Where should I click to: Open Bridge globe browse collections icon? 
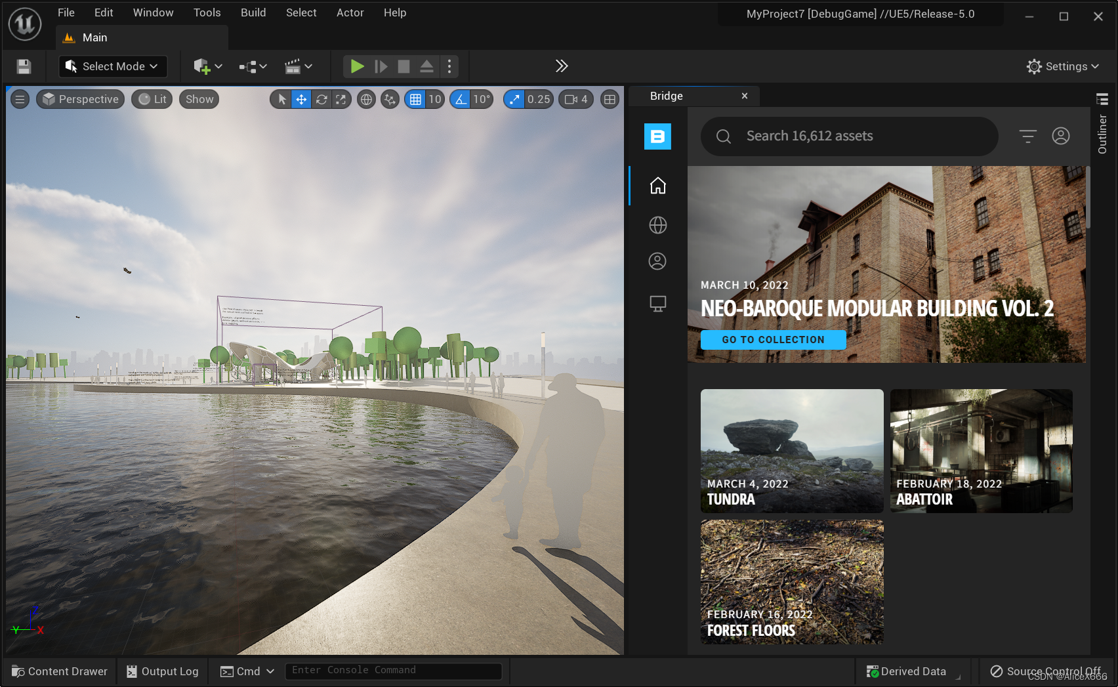pos(657,225)
